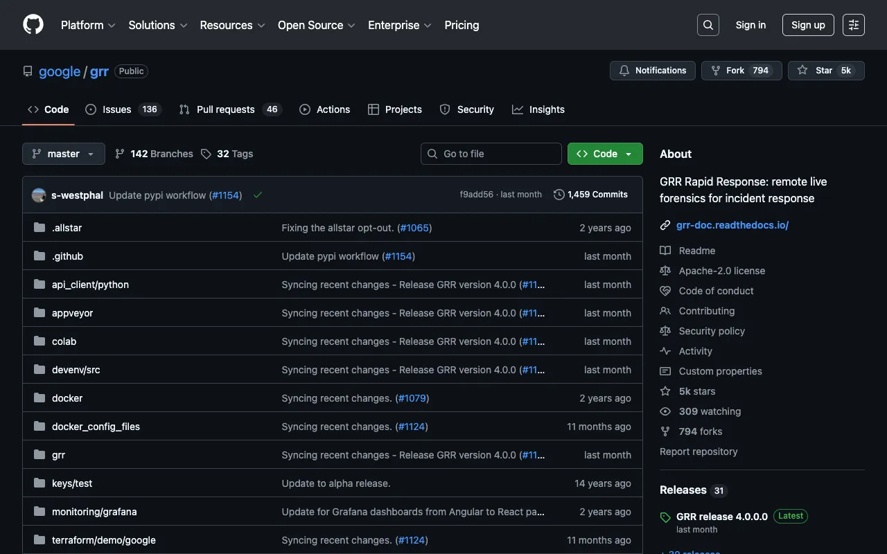Switch to the Issues tab
The height and width of the screenshot is (554, 887).
pos(116,109)
